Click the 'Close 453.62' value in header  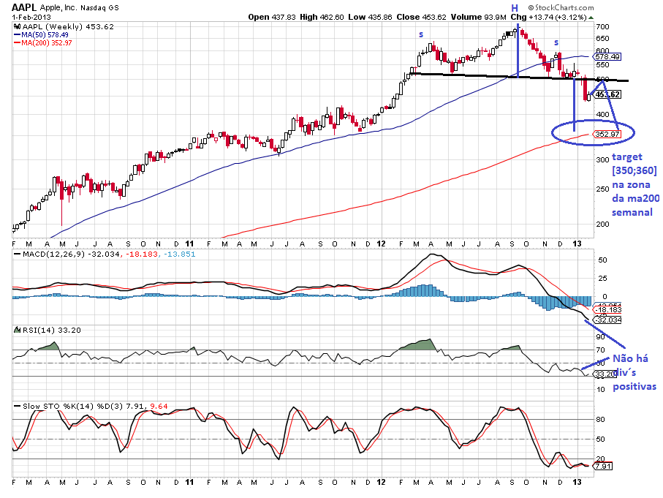pyautogui.click(x=421, y=17)
